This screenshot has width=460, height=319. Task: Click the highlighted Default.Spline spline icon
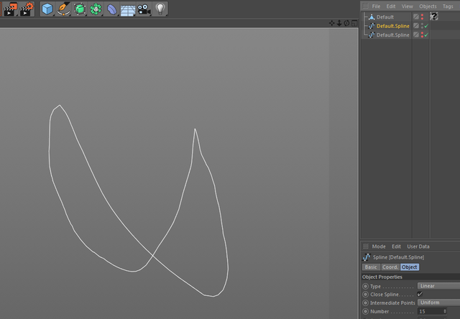(372, 26)
